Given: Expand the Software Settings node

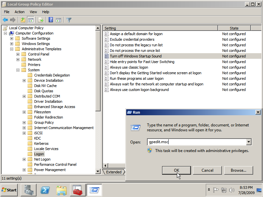Looking at the screenshot, I should [x=12, y=38].
